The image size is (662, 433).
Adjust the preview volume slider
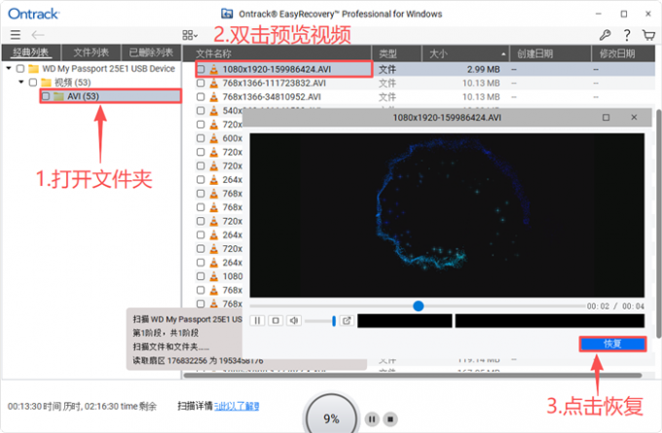click(x=320, y=321)
